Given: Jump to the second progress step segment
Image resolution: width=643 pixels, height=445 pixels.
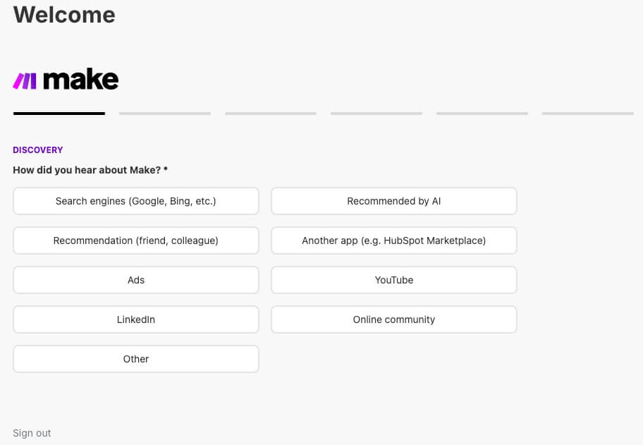Looking at the screenshot, I should 165,113.
